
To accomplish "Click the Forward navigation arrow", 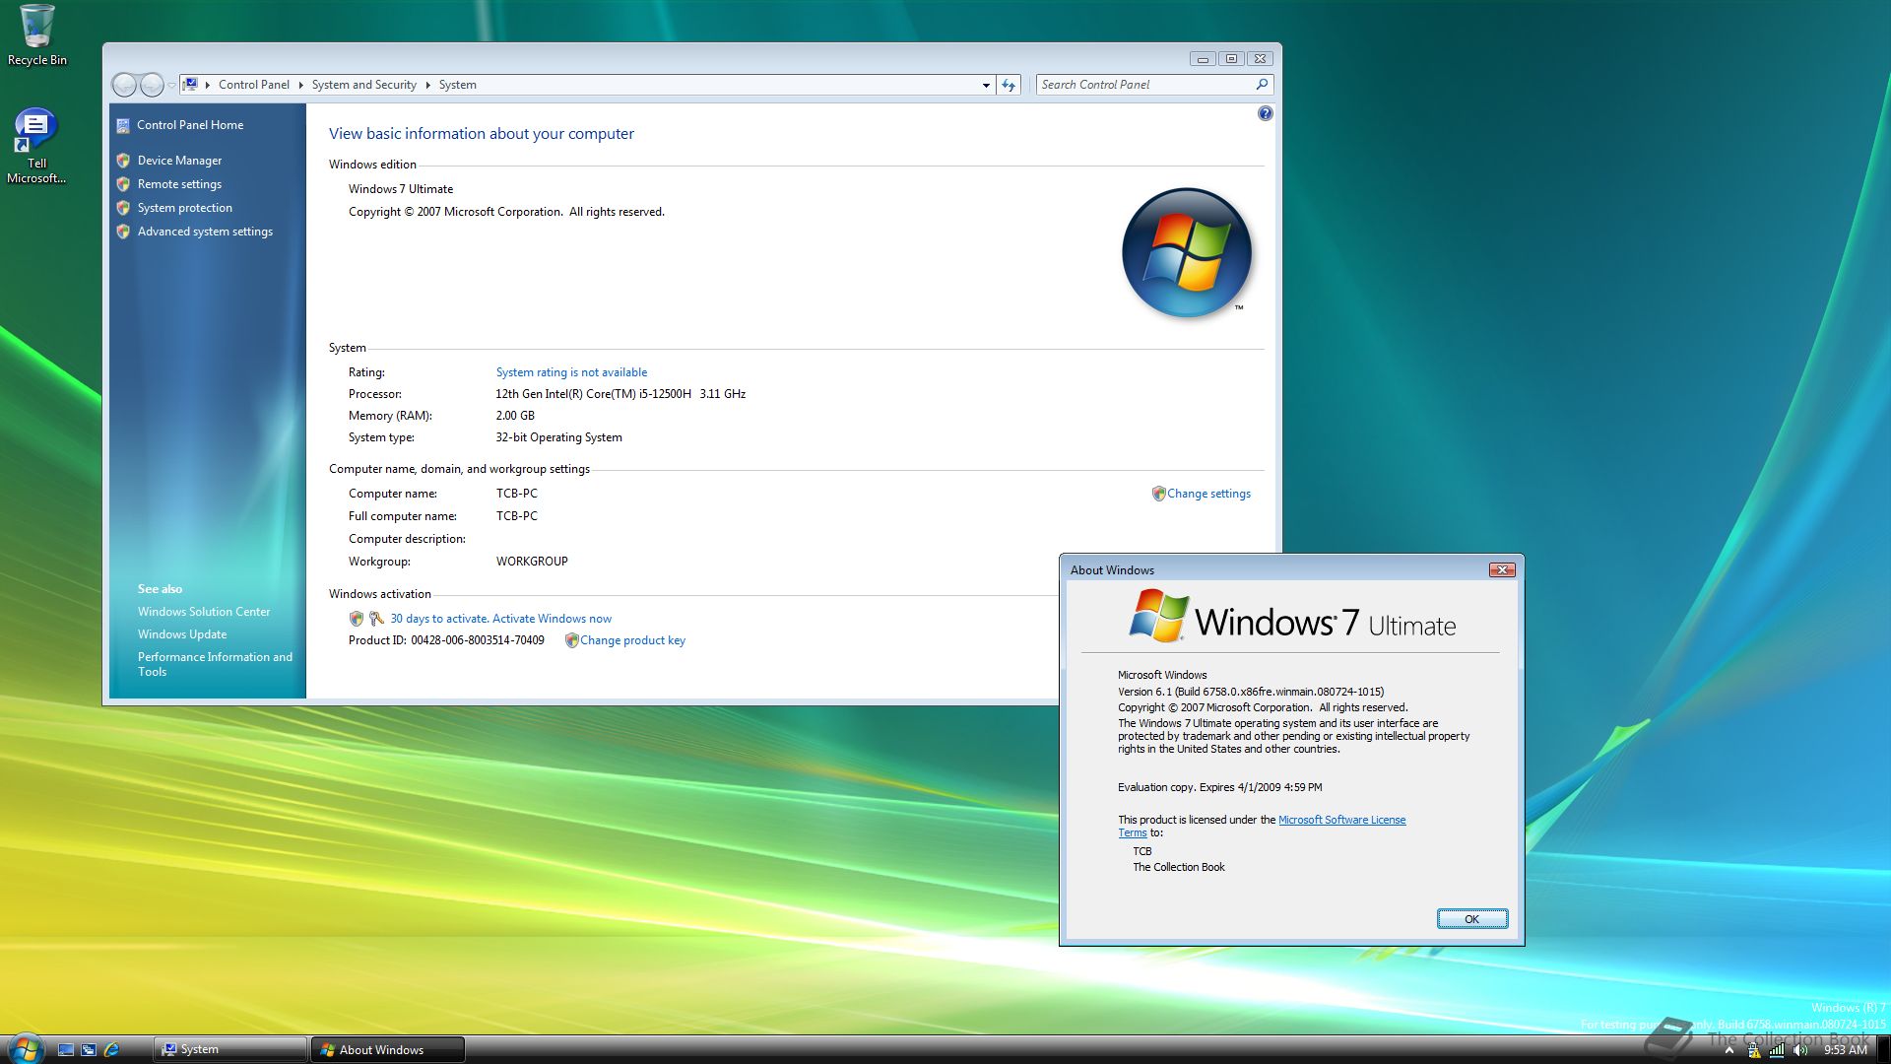I will click(152, 85).
